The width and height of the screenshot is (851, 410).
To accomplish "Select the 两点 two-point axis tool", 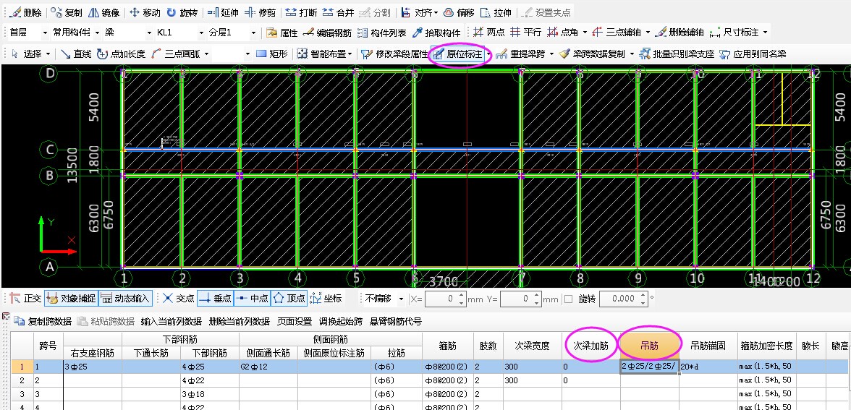I will pos(489,33).
